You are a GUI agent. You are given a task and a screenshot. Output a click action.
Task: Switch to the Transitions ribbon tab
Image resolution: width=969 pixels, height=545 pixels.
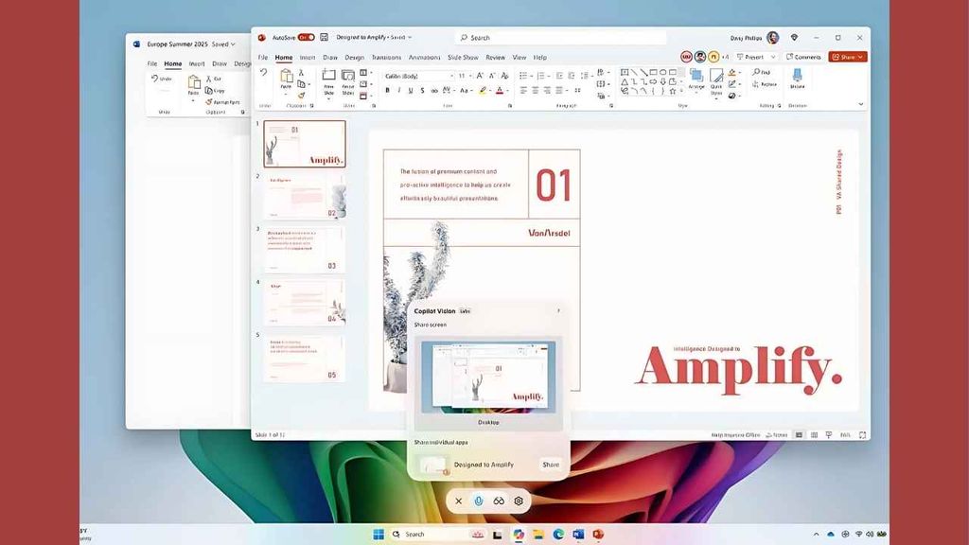pyautogui.click(x=386, y=58)
